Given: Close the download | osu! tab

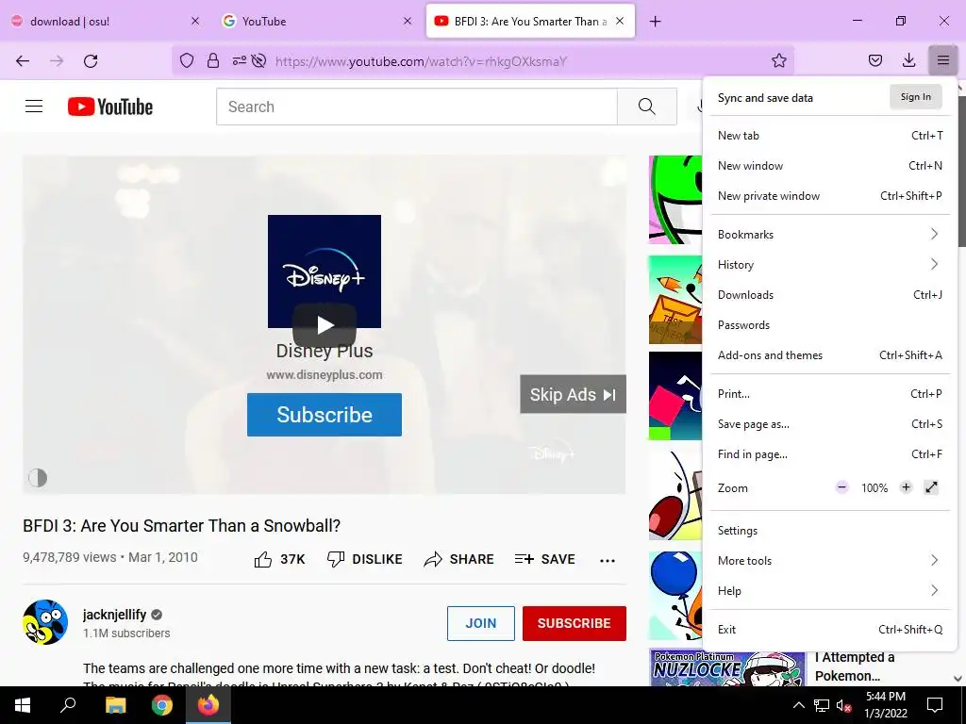Looking at the screenshot, I should [195, 21].
